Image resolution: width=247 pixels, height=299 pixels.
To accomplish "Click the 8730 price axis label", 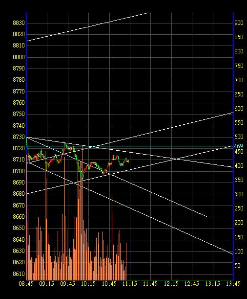I will coord(19,137).
